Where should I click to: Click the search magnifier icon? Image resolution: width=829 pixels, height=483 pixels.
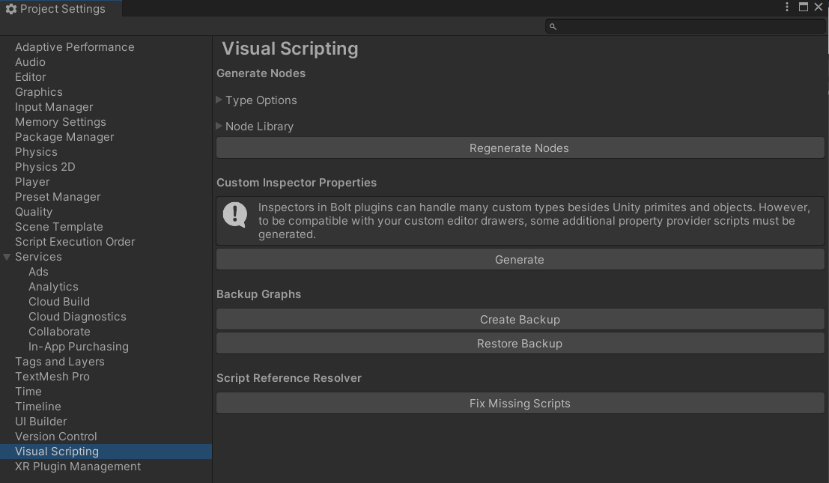click(x=553, y=26)
